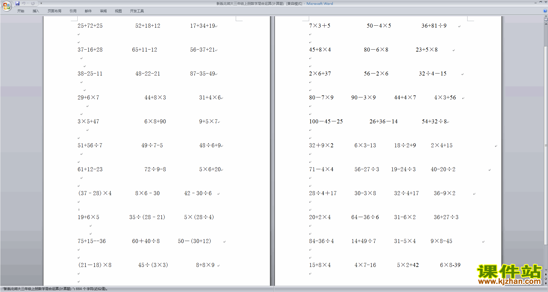Click the expression 45÷(3×3)

pos(153,265)
